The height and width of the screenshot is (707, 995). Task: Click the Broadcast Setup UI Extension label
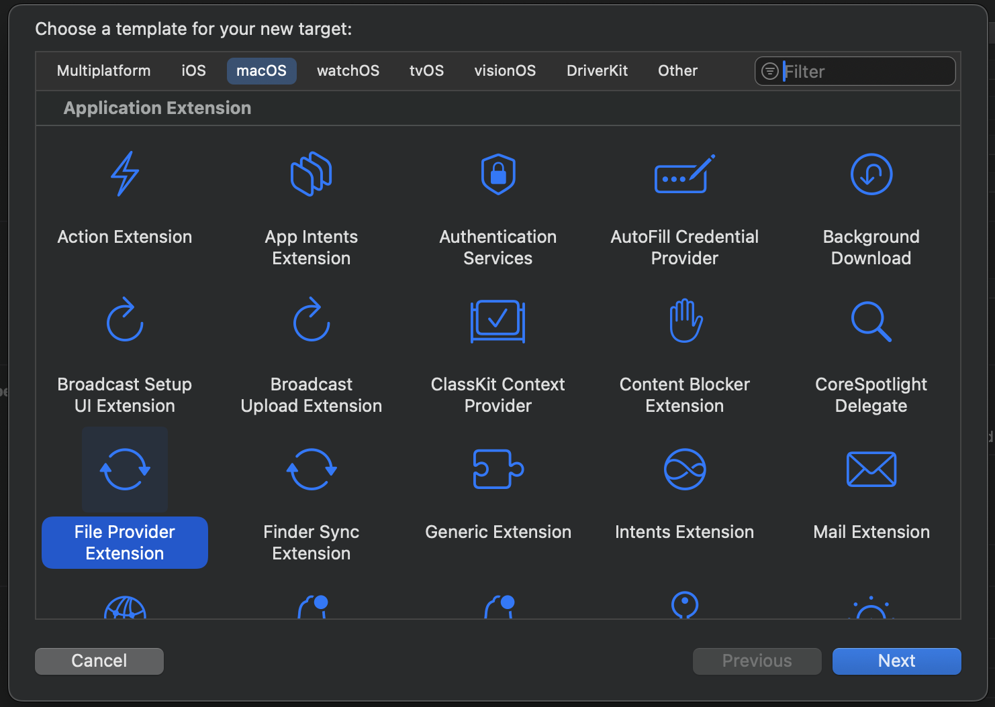pyautogui.click(x=125, y=395)
